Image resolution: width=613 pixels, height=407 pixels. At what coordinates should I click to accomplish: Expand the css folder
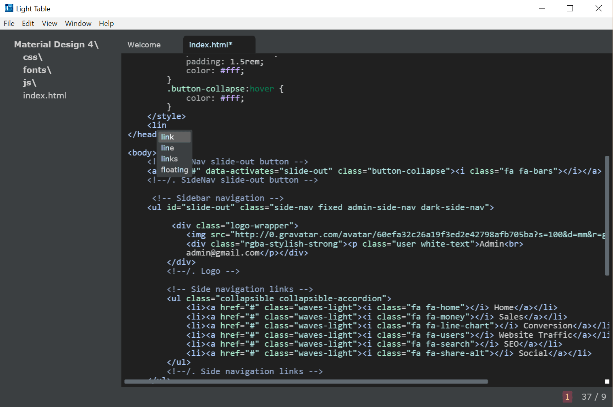33,57
